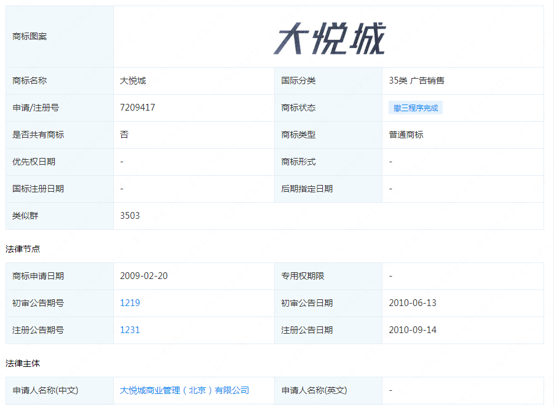Click the 注册公告日期 label
The height and width of the screenshot is (405, 554).
(x=307, y=330)
